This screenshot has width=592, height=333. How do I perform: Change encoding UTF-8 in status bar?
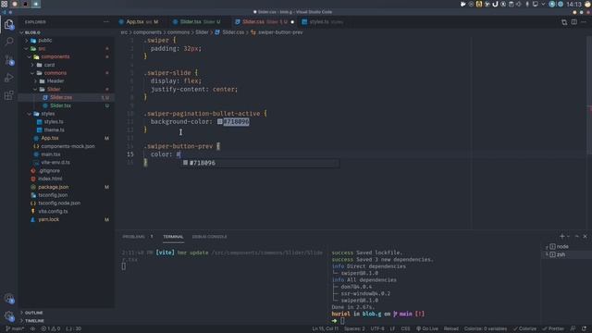tap(377, 329)
